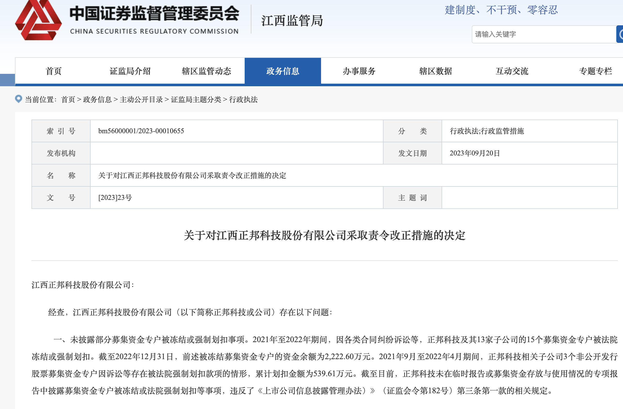Image resolution: width=623 pixels, height=409 pixels.
Task: Open the 证监局介绍 menu tab
Action: click(x=130, y=71)
